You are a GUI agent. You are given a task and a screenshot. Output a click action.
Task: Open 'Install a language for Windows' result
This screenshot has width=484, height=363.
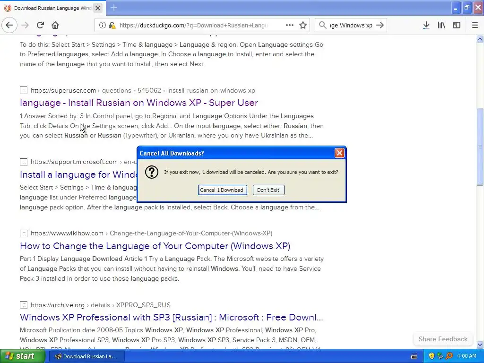(78, 174)
